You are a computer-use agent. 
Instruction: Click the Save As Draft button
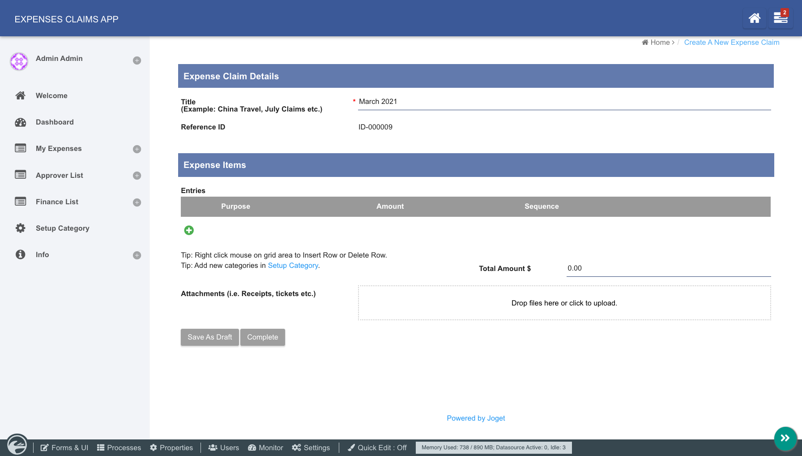coord(209,337)
